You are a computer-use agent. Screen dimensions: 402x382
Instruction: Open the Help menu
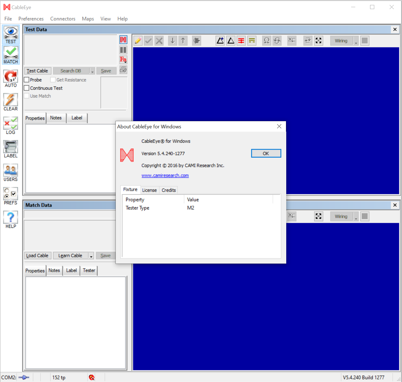(x=122, y=19)
